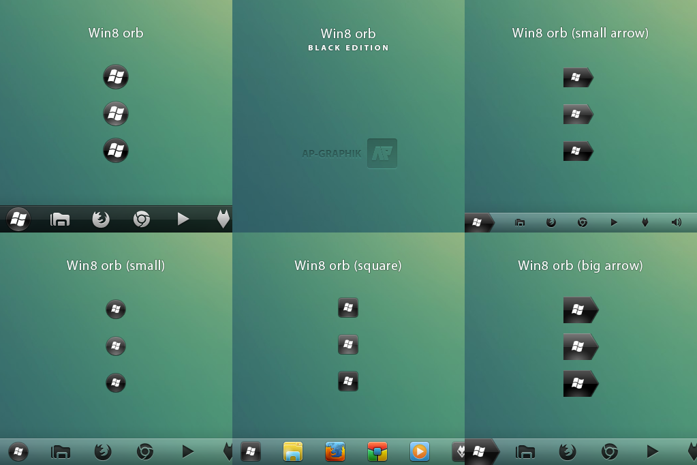Viewport: 697px width, 465px height.
Task: Click the dark diamond app icon on bottom-left taskbar
Action: point(228,451)
